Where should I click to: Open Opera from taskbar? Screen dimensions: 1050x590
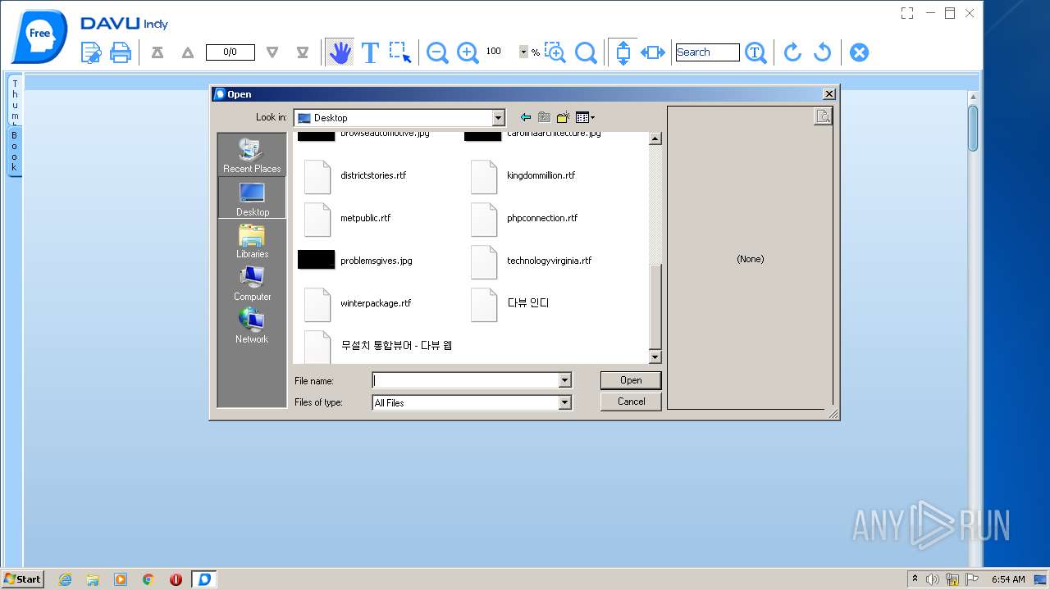pos(176,579)
